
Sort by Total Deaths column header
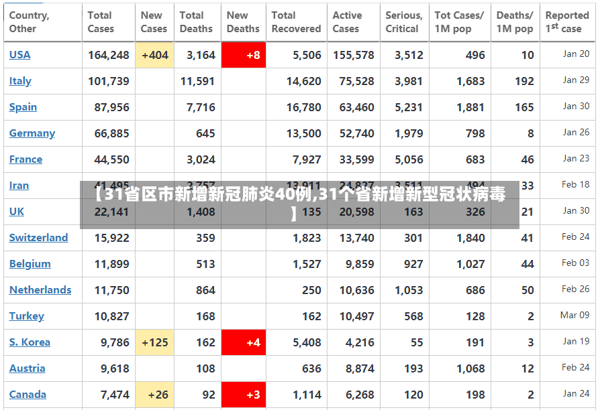[197, 22]
